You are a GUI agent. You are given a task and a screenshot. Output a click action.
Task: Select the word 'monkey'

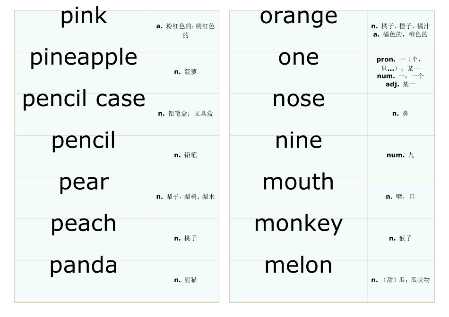point(299,224)
